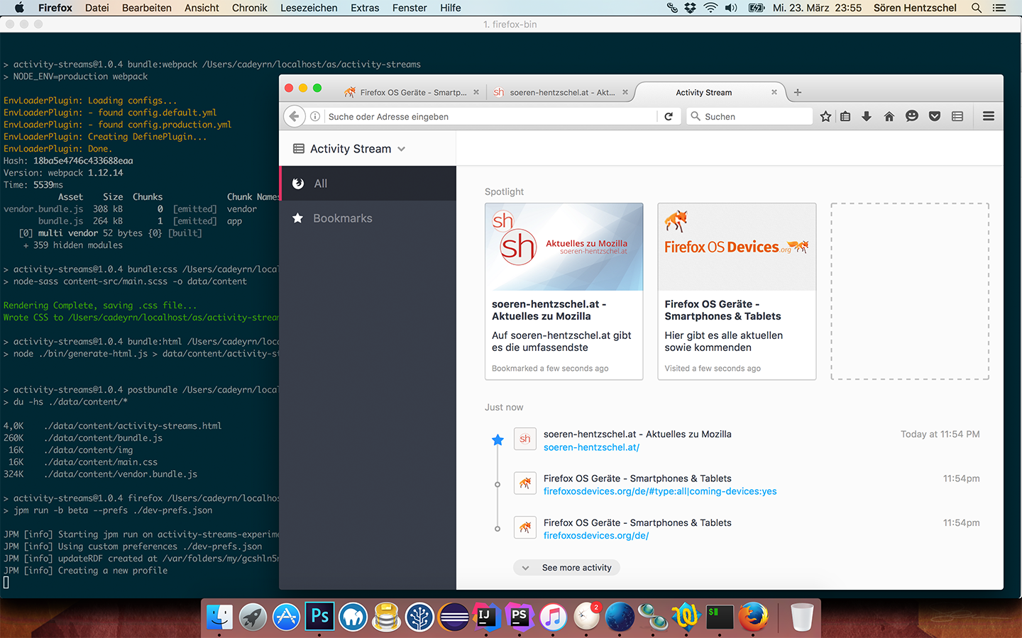Click './data/content/main.css' in terminal window
1022x638 pixels.
coord(101,462)
